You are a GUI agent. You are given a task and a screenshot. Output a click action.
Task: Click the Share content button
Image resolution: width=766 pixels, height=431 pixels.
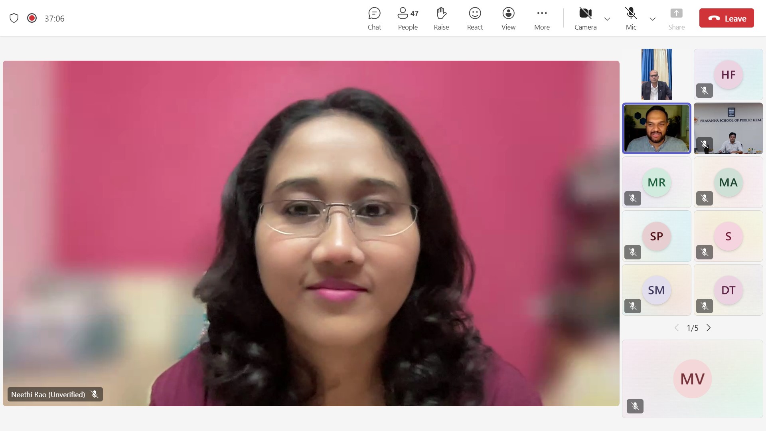click(676, 18)
